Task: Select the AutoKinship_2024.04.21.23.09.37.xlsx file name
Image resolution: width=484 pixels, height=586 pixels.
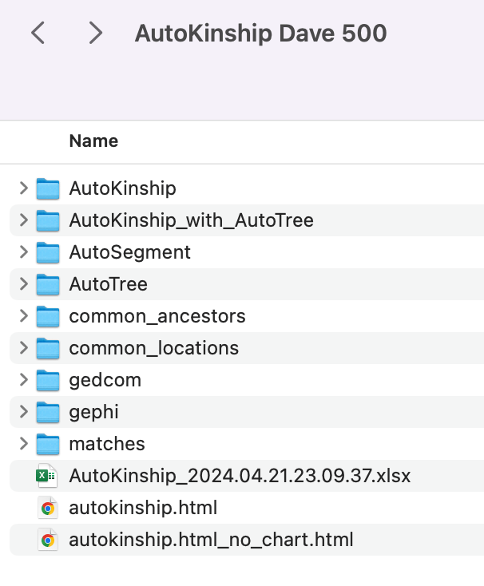Action: (x=240, y=477)
